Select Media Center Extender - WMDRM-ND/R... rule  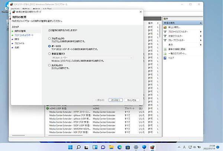tap(103, 129)
